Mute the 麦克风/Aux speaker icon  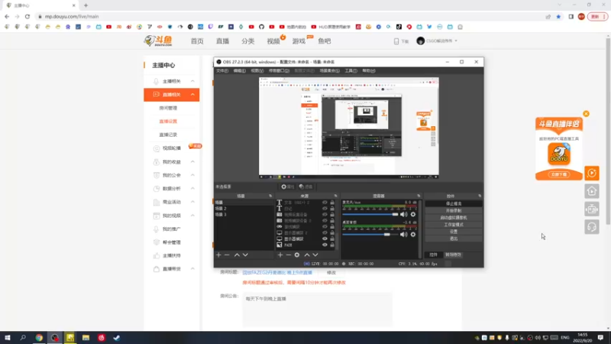[x=404, y=214]
